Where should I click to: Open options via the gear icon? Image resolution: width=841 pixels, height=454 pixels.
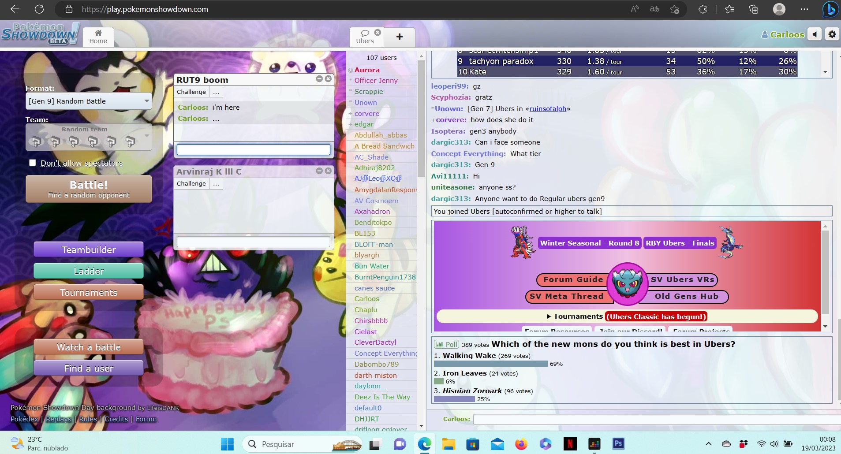pos(832,34)
